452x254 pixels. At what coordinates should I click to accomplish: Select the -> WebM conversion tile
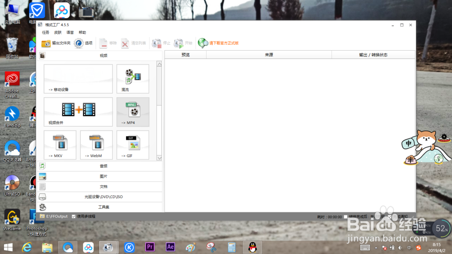(x=96, y=145)
